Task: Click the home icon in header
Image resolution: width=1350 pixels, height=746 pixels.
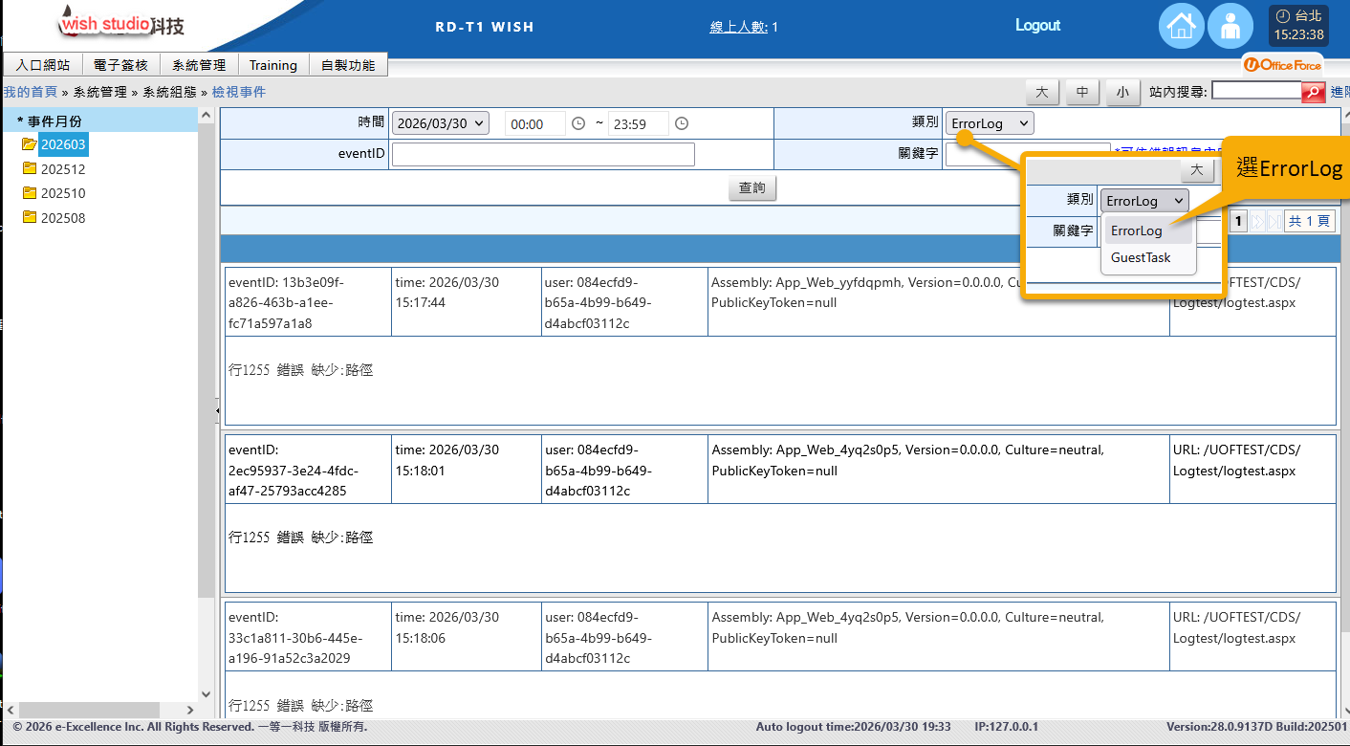Action: (x=1181, y=26)
